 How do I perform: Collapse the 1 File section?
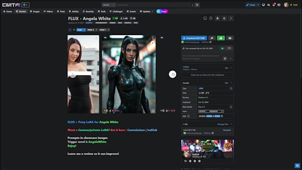click(231, 124)
